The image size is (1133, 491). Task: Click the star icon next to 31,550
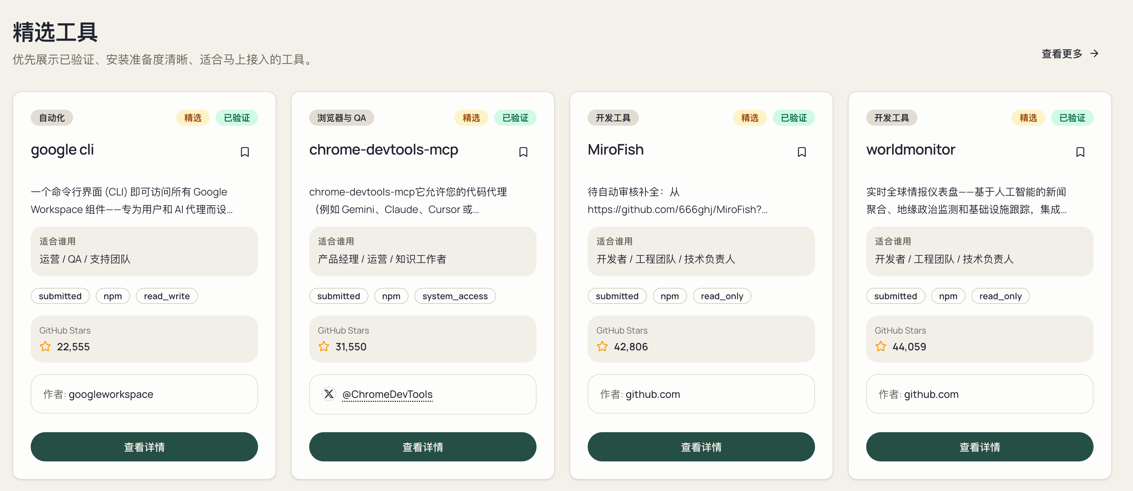[x=324, y=346]
